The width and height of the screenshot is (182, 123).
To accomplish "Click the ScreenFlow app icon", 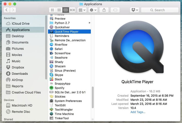I will pyautogui.click(x=51, y=53).
